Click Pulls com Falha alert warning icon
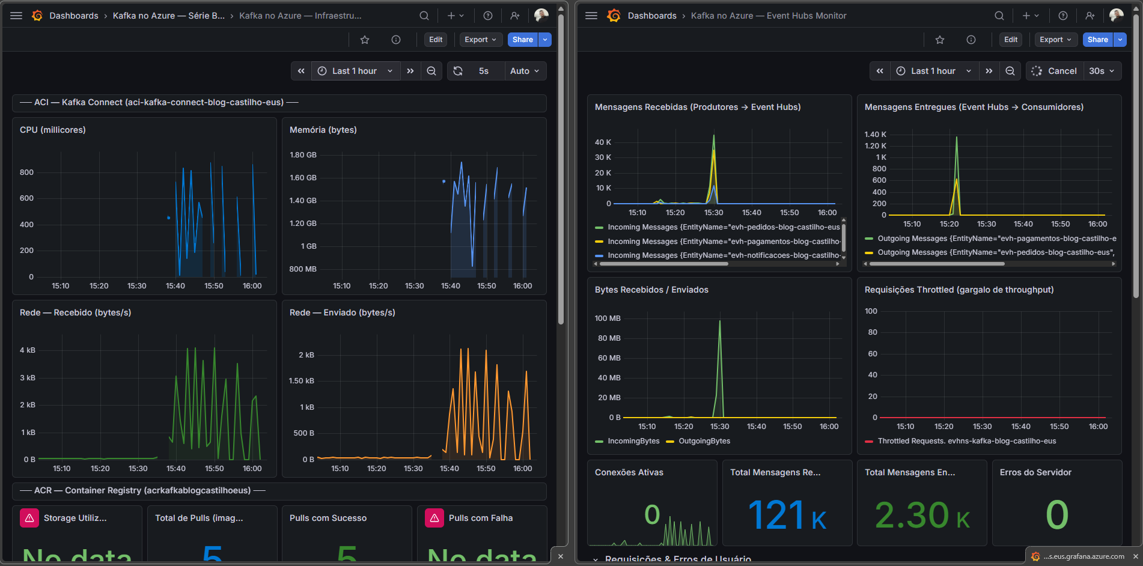The width and height of the screenshot is (1143, 566). 434,518
